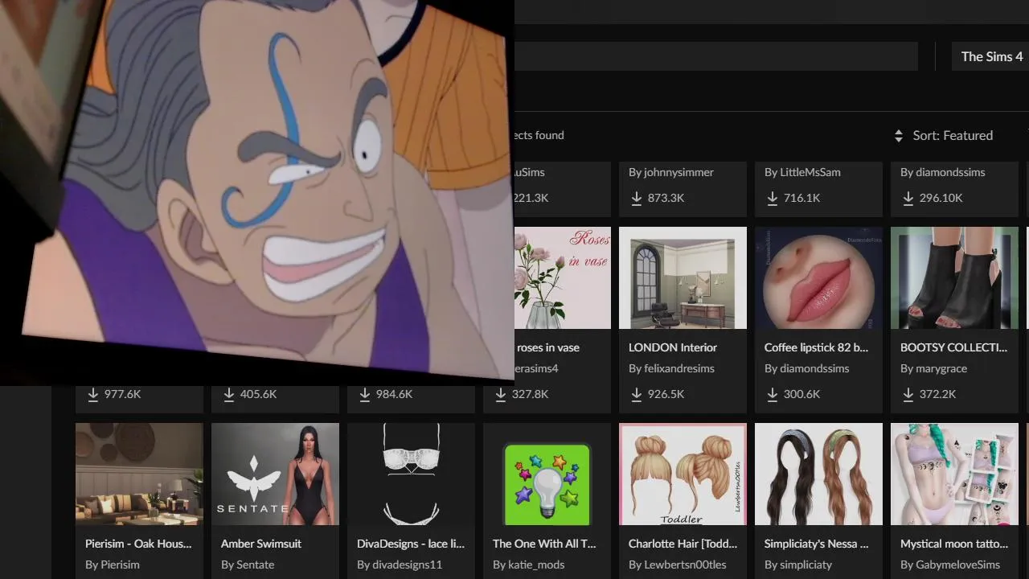
Task: Click the One Piece character video overlay
Action: [257, 191]
